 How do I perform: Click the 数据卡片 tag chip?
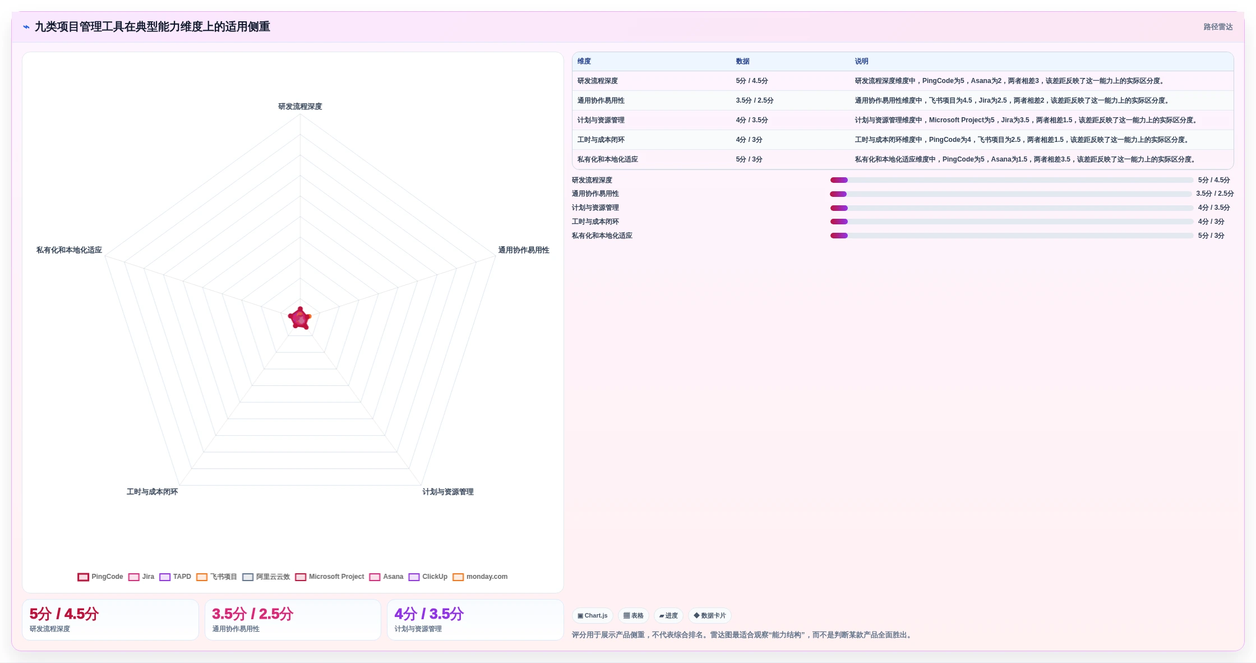tap(710, 615)
